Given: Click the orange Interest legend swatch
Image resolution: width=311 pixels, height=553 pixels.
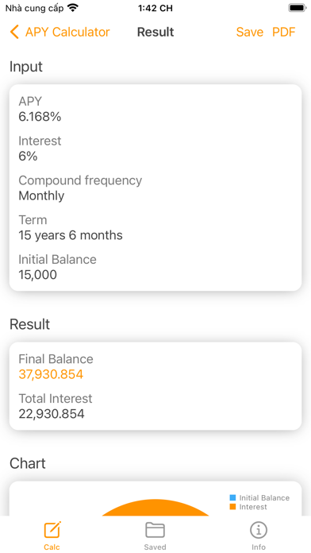Looking at the screenshot, I should (232, 507).
